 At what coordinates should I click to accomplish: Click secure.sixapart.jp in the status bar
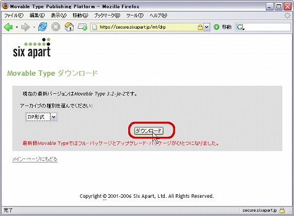(x=260, y=211)
